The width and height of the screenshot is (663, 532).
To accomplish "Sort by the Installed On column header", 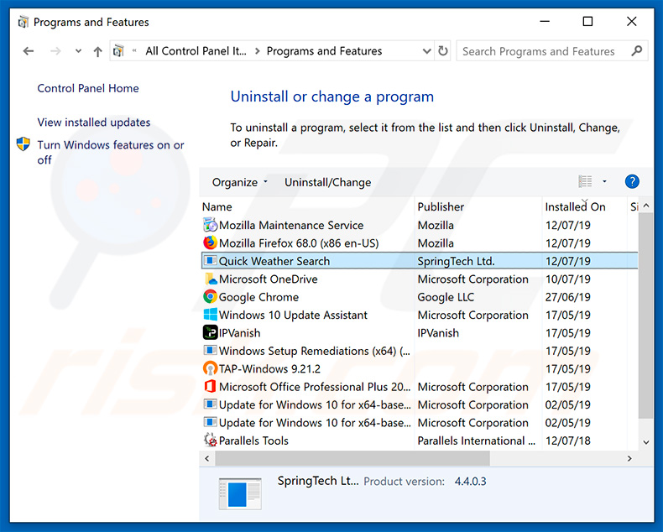I will pyautogui.click(x=584, y=206).
